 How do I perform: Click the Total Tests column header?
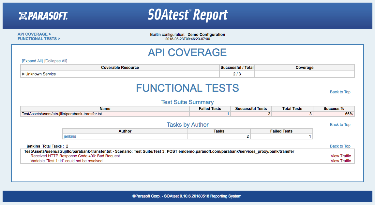292,109
